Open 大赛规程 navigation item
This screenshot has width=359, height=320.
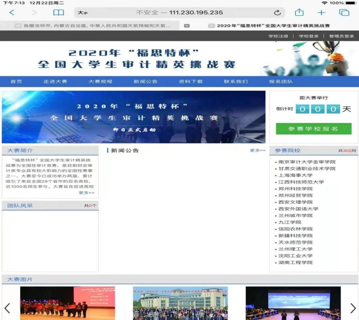pyautogui.click(x=100, y=82)
